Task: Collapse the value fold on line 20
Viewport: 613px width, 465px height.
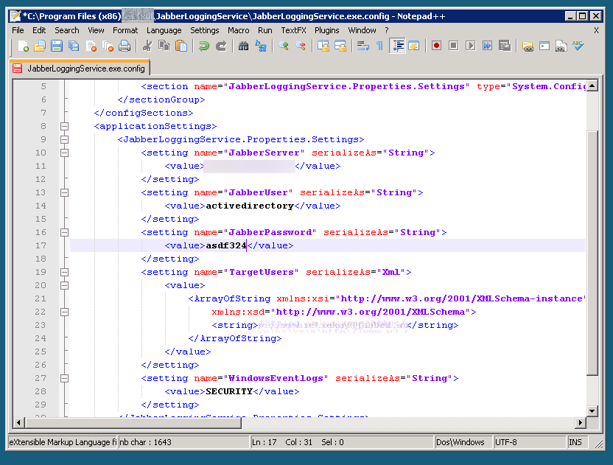Action: (x=65, y=285)
